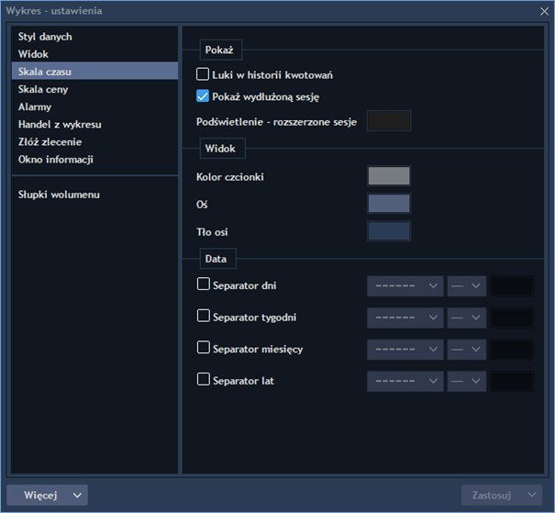Screen dimensions: 555x513
Task: Change the Oś color swatch
Action: pyautogui.click(x=389, y=204)
